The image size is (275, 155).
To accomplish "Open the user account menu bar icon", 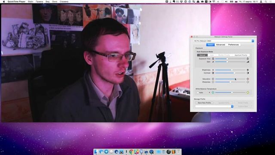I will [261, 1].
